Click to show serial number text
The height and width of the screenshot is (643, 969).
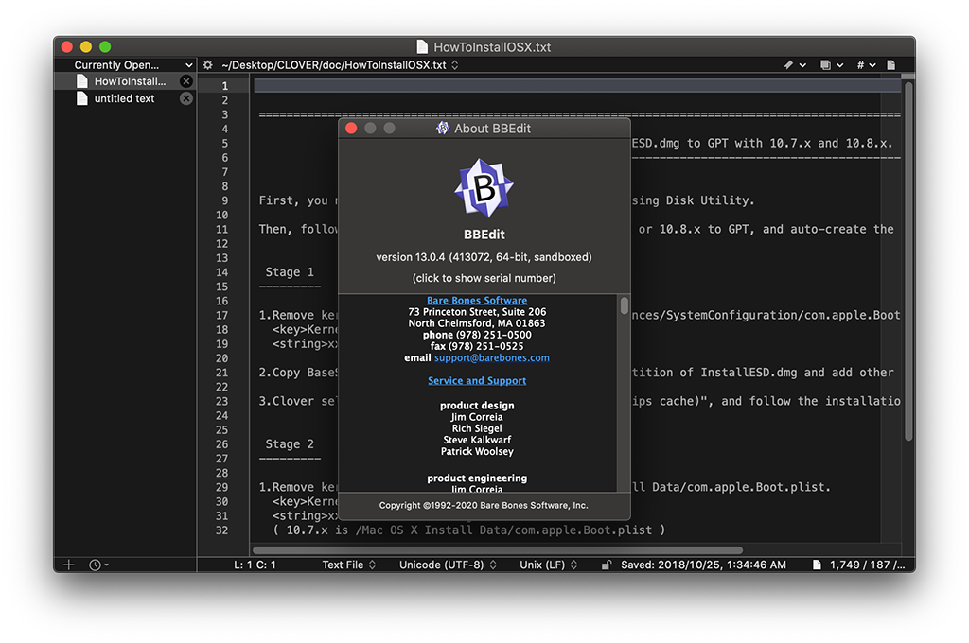click(484, 278)
